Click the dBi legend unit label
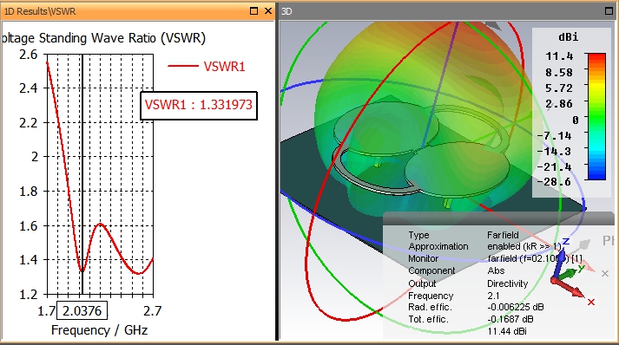The width and height of the screenshot is (619, 345). click(569, 37)
